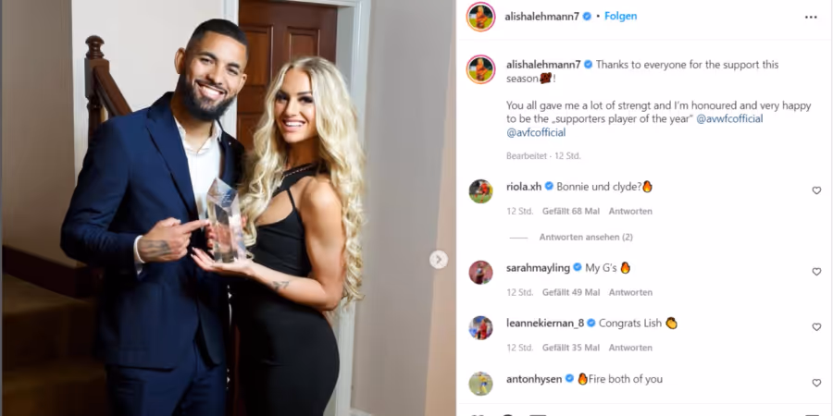Viewport: 833px width, 416px height.
Task: Follow the account via the Folgen button
Action: pyautogui.click(x=620, y=17)
